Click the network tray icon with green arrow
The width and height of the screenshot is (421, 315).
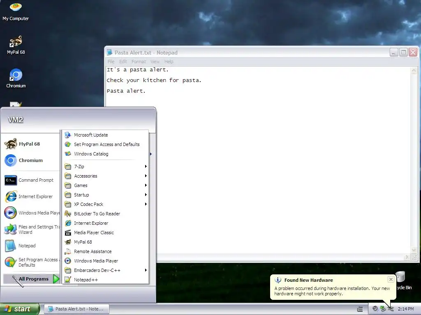383,309
